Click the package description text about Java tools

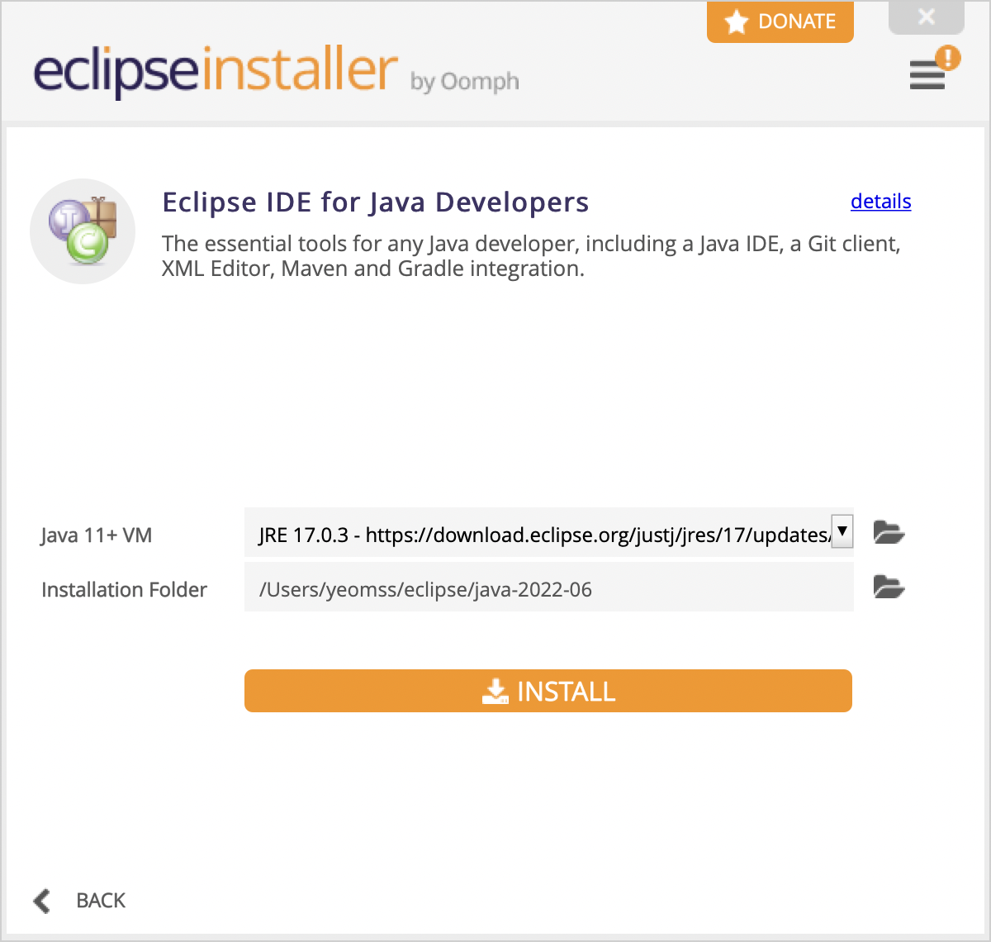tap(531, 256)
